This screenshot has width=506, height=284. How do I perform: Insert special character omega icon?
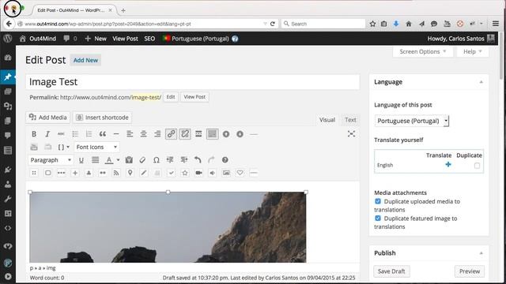click(157, 160)
